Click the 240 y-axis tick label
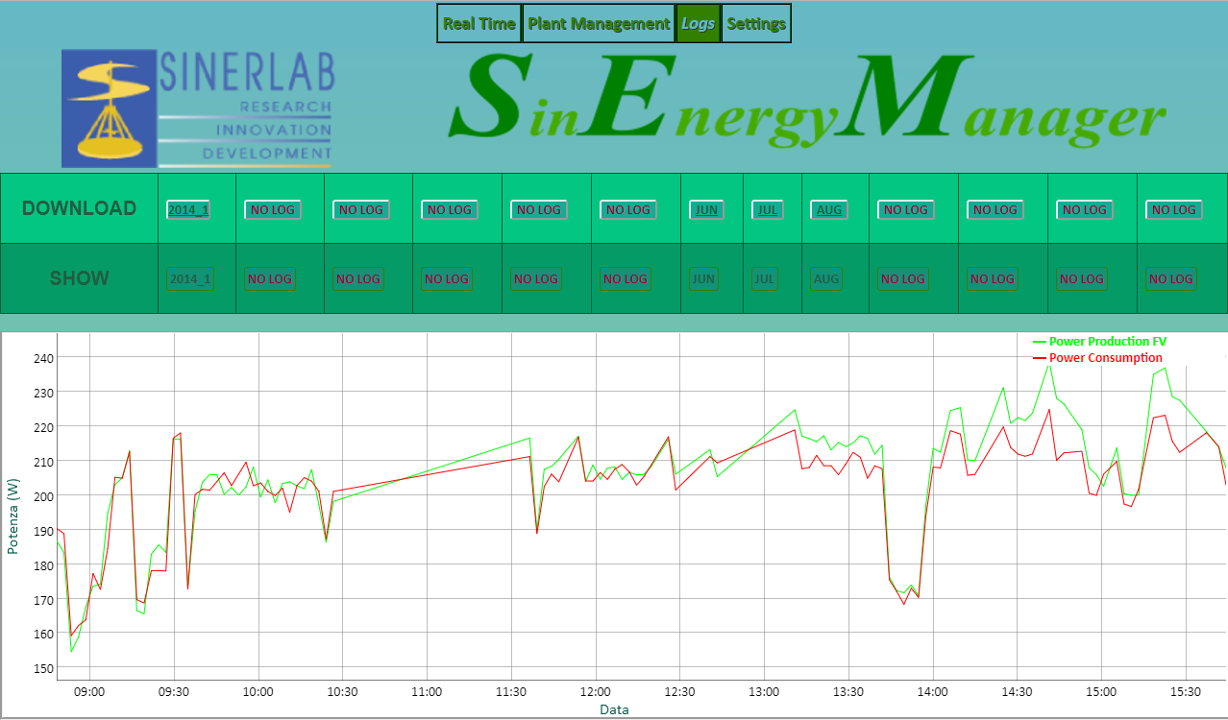 [x=44, y=358]
